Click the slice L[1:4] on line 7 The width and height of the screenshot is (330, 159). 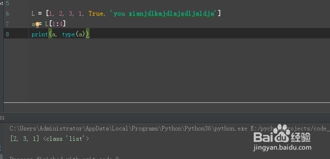click(x=55, y=24)
